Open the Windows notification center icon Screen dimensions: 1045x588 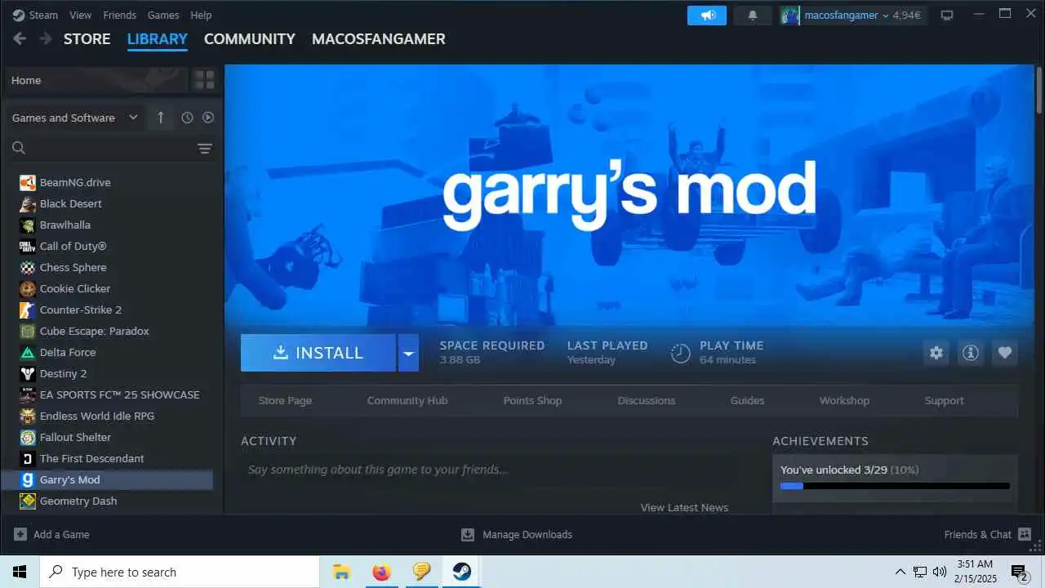tap(1019, 572)
